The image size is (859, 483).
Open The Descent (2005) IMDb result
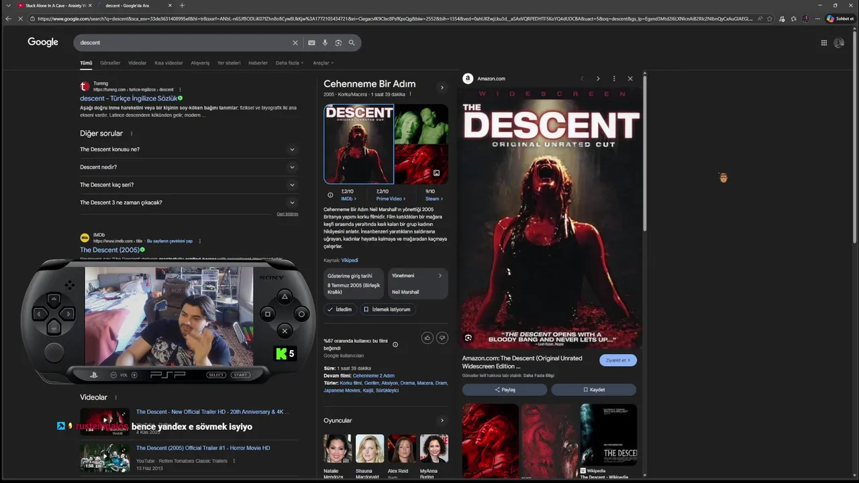tap(109, 250)
